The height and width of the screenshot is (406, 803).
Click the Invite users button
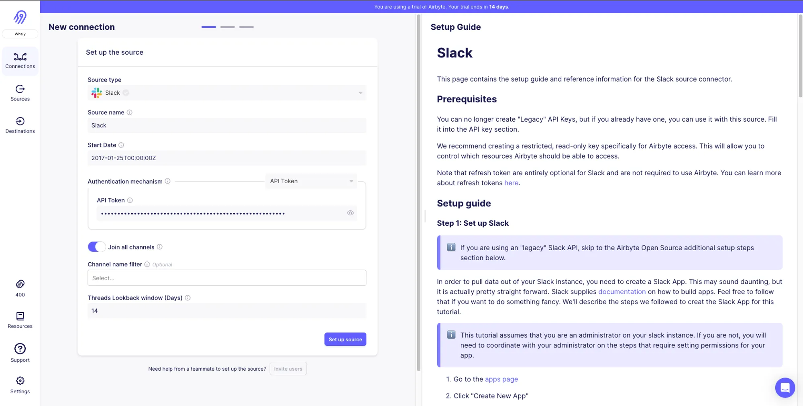[288, 369]
